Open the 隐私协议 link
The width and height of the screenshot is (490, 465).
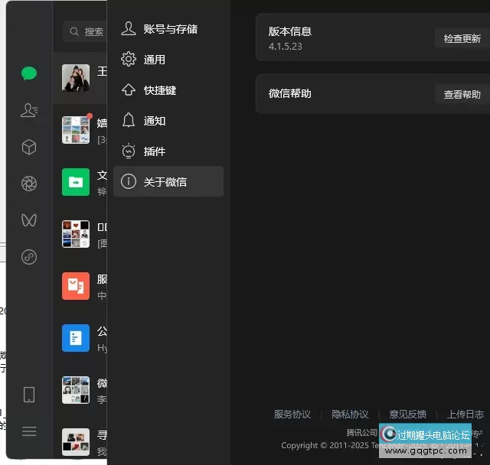[x=350, y=415]
